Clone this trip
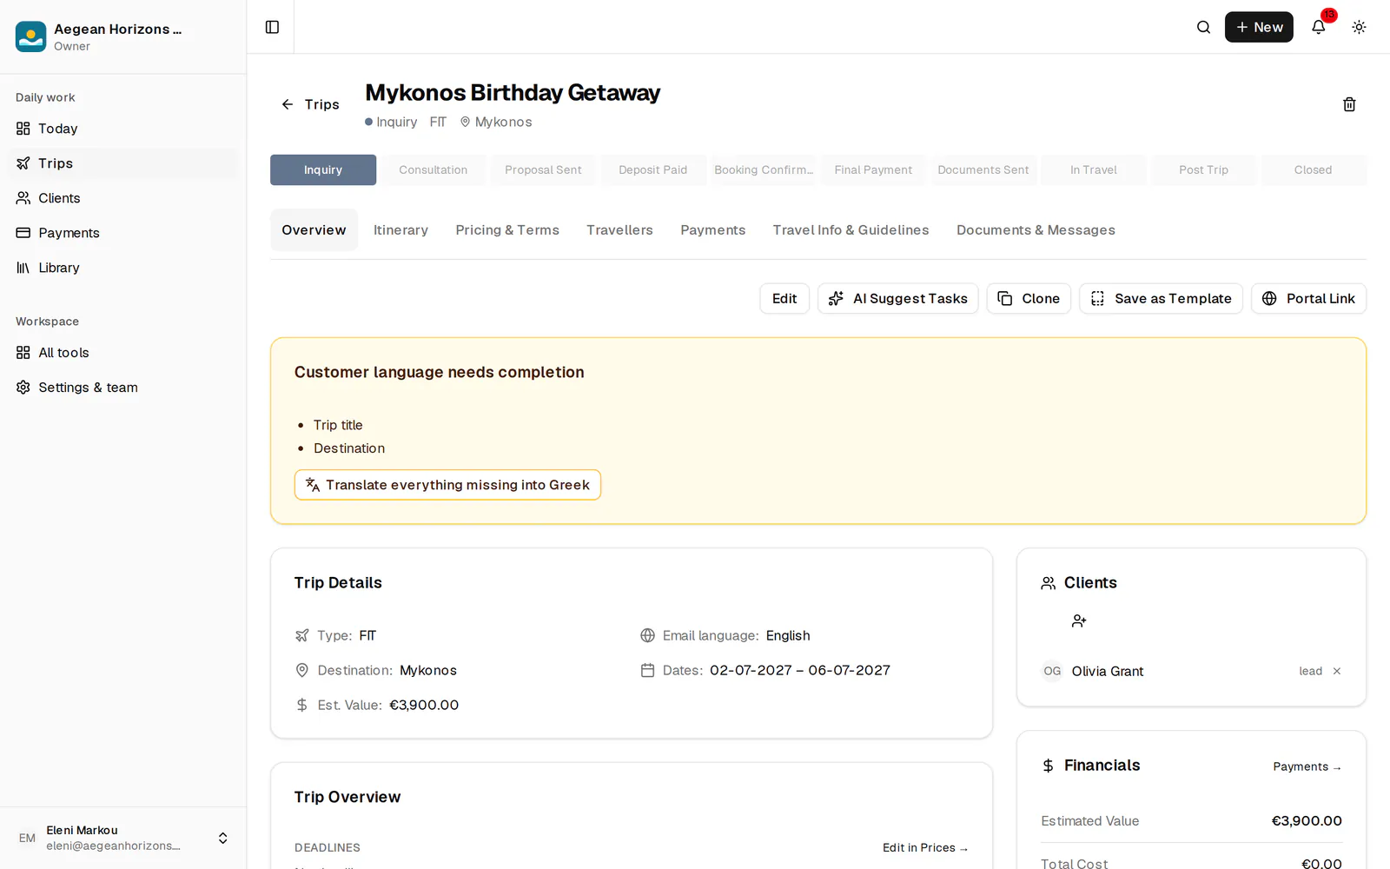 1029,299
